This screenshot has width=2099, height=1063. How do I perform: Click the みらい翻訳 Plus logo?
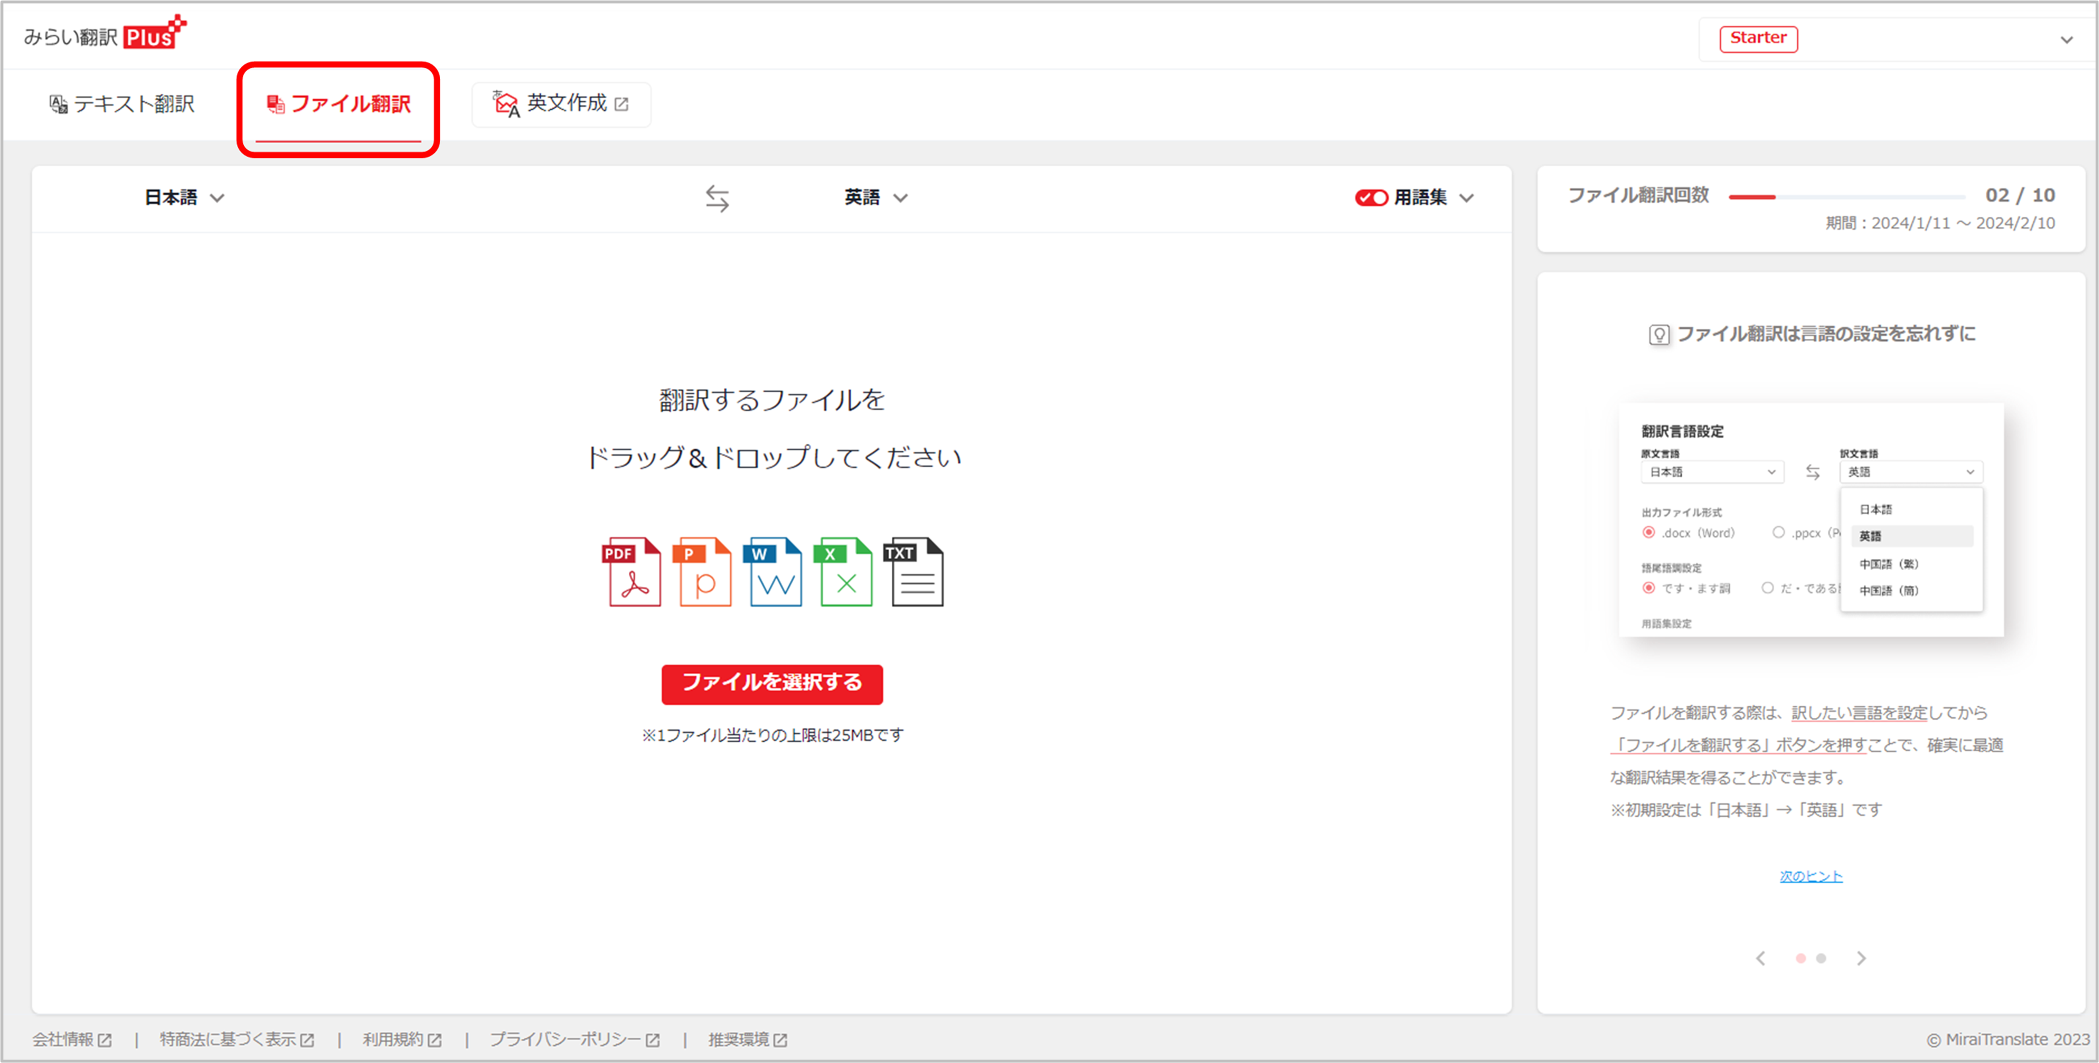(x=105, y=33)
